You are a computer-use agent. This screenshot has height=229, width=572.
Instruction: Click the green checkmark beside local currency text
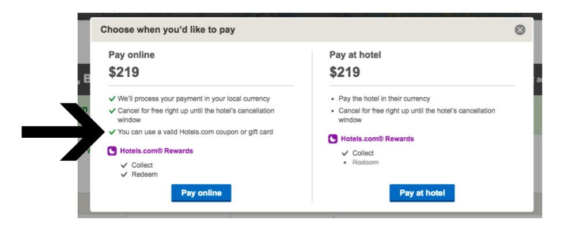(112, 99)
